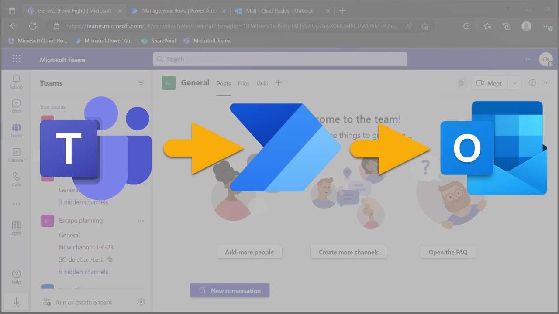Open more channel options ellipsis near Meet
The image size is (559, 314).
(546, 83)
